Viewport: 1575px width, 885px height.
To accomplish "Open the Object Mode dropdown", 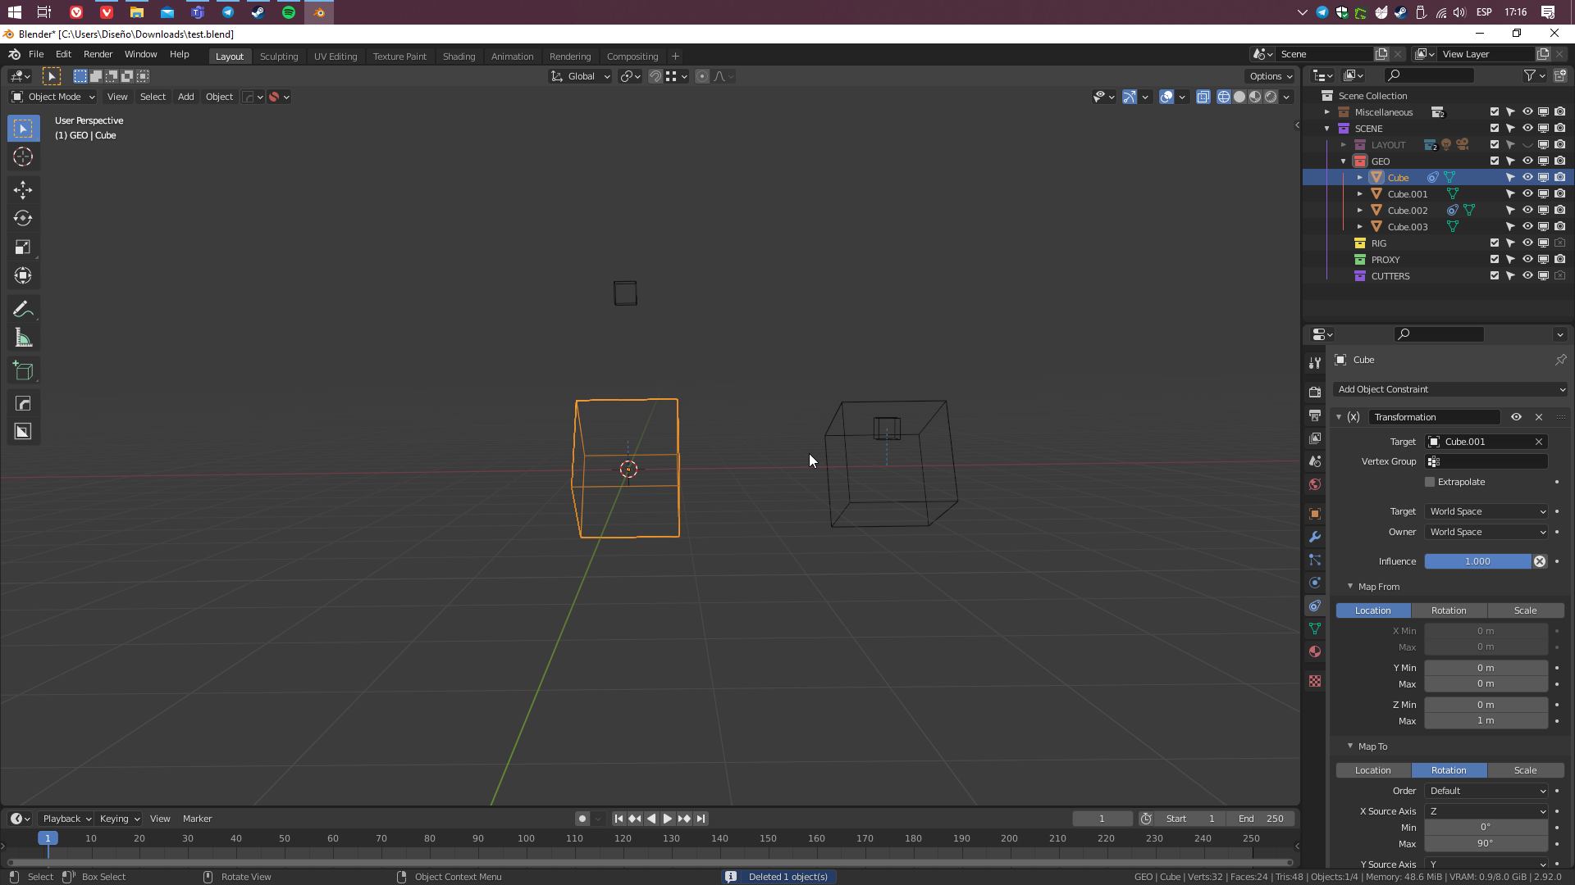I will 53,97.
